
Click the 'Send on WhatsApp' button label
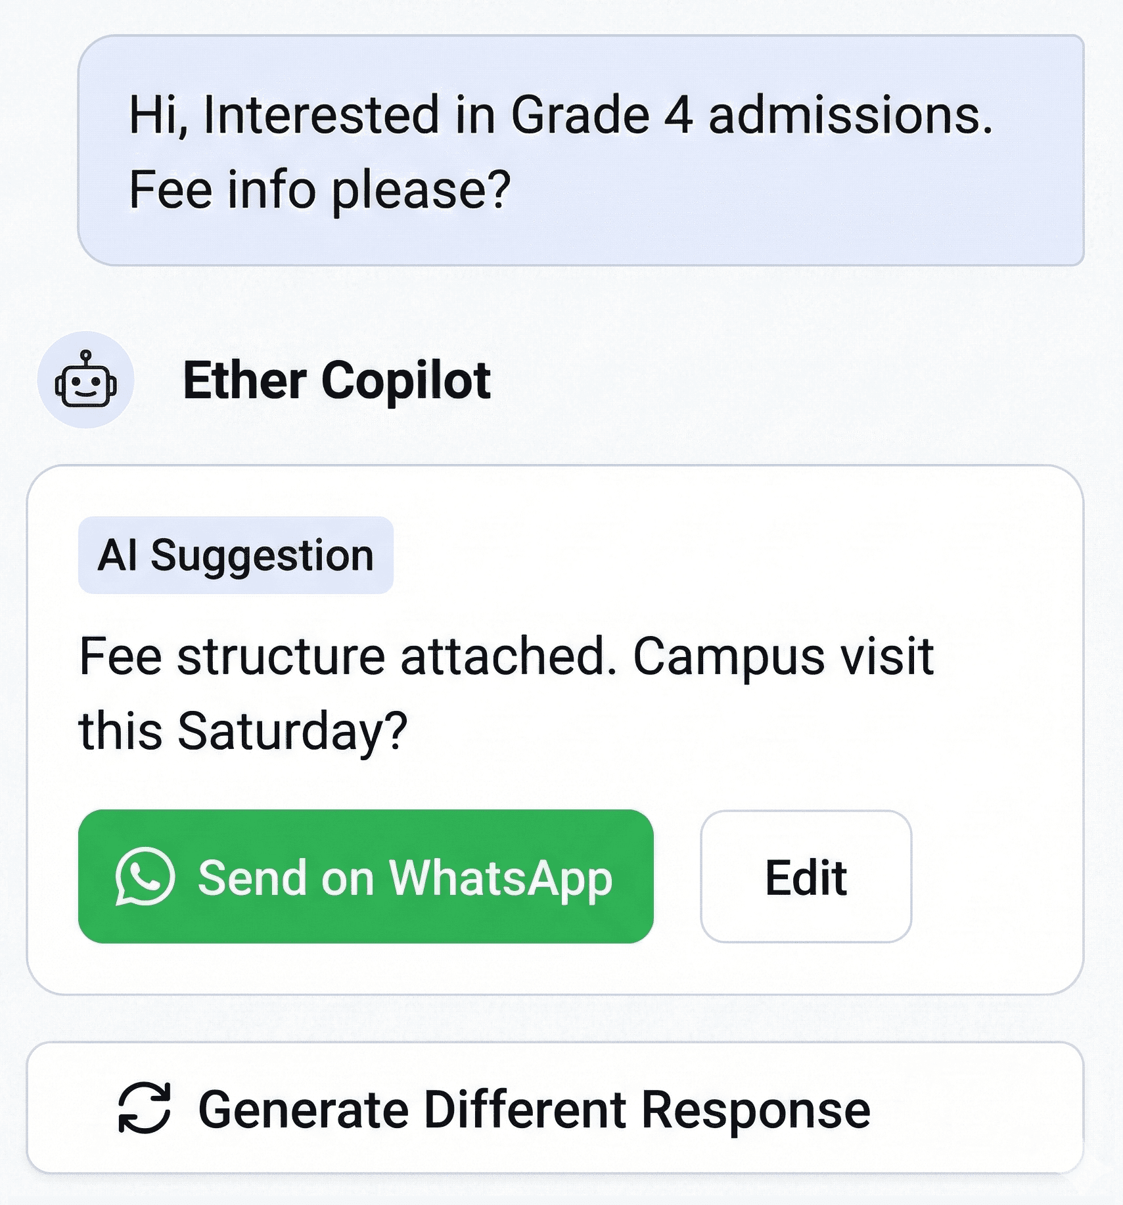pyautogui.click(x=405, y=878)
